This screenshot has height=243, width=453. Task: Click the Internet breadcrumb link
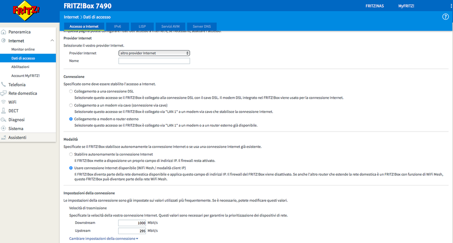[71, 17]
